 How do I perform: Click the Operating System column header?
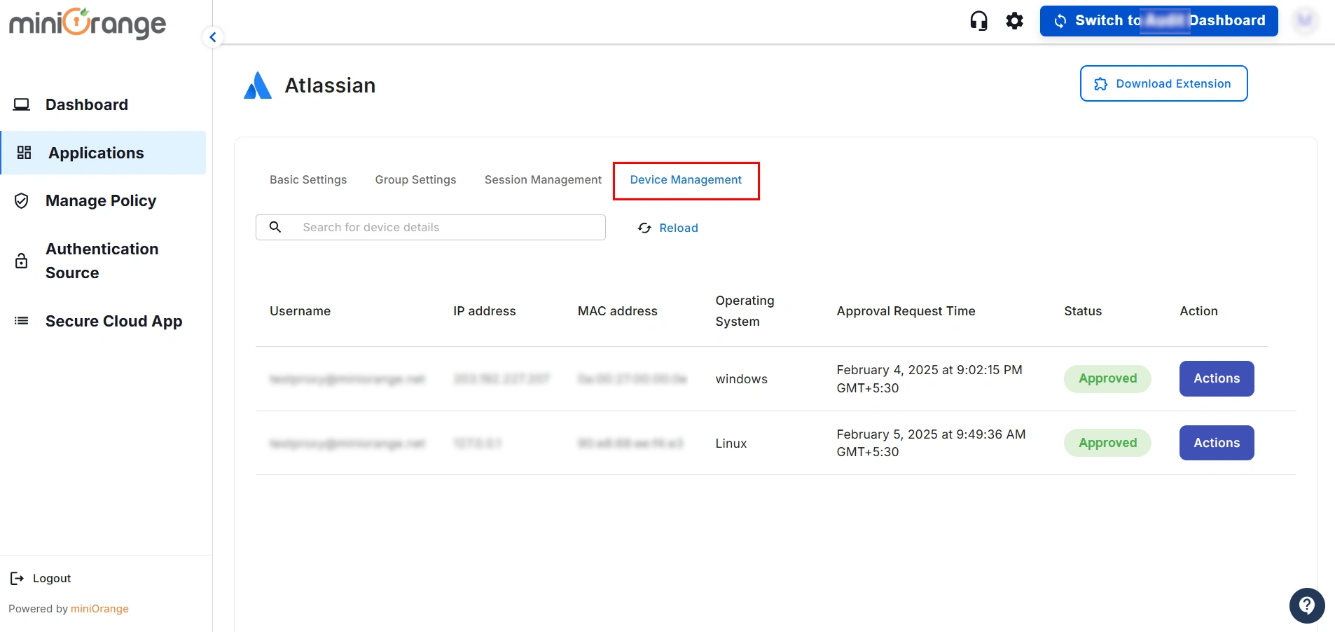point(745,311)
